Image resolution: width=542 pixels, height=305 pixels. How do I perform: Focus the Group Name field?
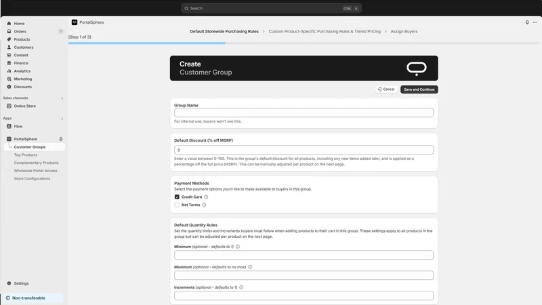pos(304,113)
